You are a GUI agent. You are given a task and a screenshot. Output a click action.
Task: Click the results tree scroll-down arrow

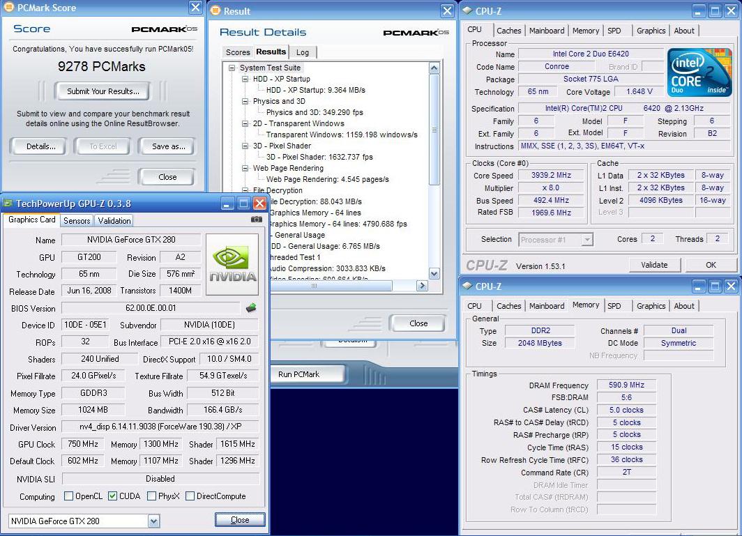click(x=434, y=273)
